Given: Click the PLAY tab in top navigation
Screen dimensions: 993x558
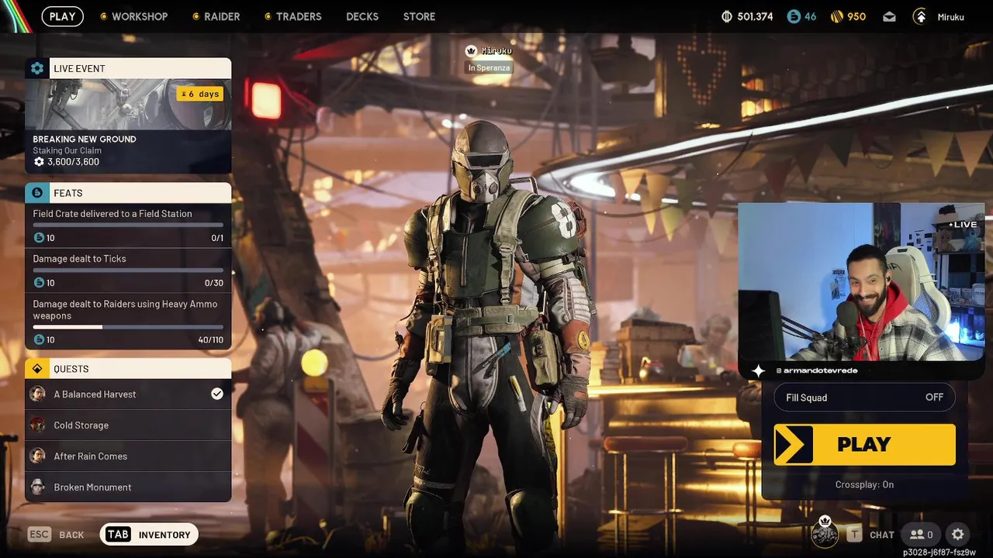Looking at the screenshot, I should pyautogui.click(x=62, y=16).
